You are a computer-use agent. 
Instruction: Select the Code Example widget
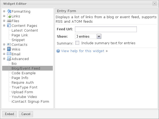coord(24,73)
